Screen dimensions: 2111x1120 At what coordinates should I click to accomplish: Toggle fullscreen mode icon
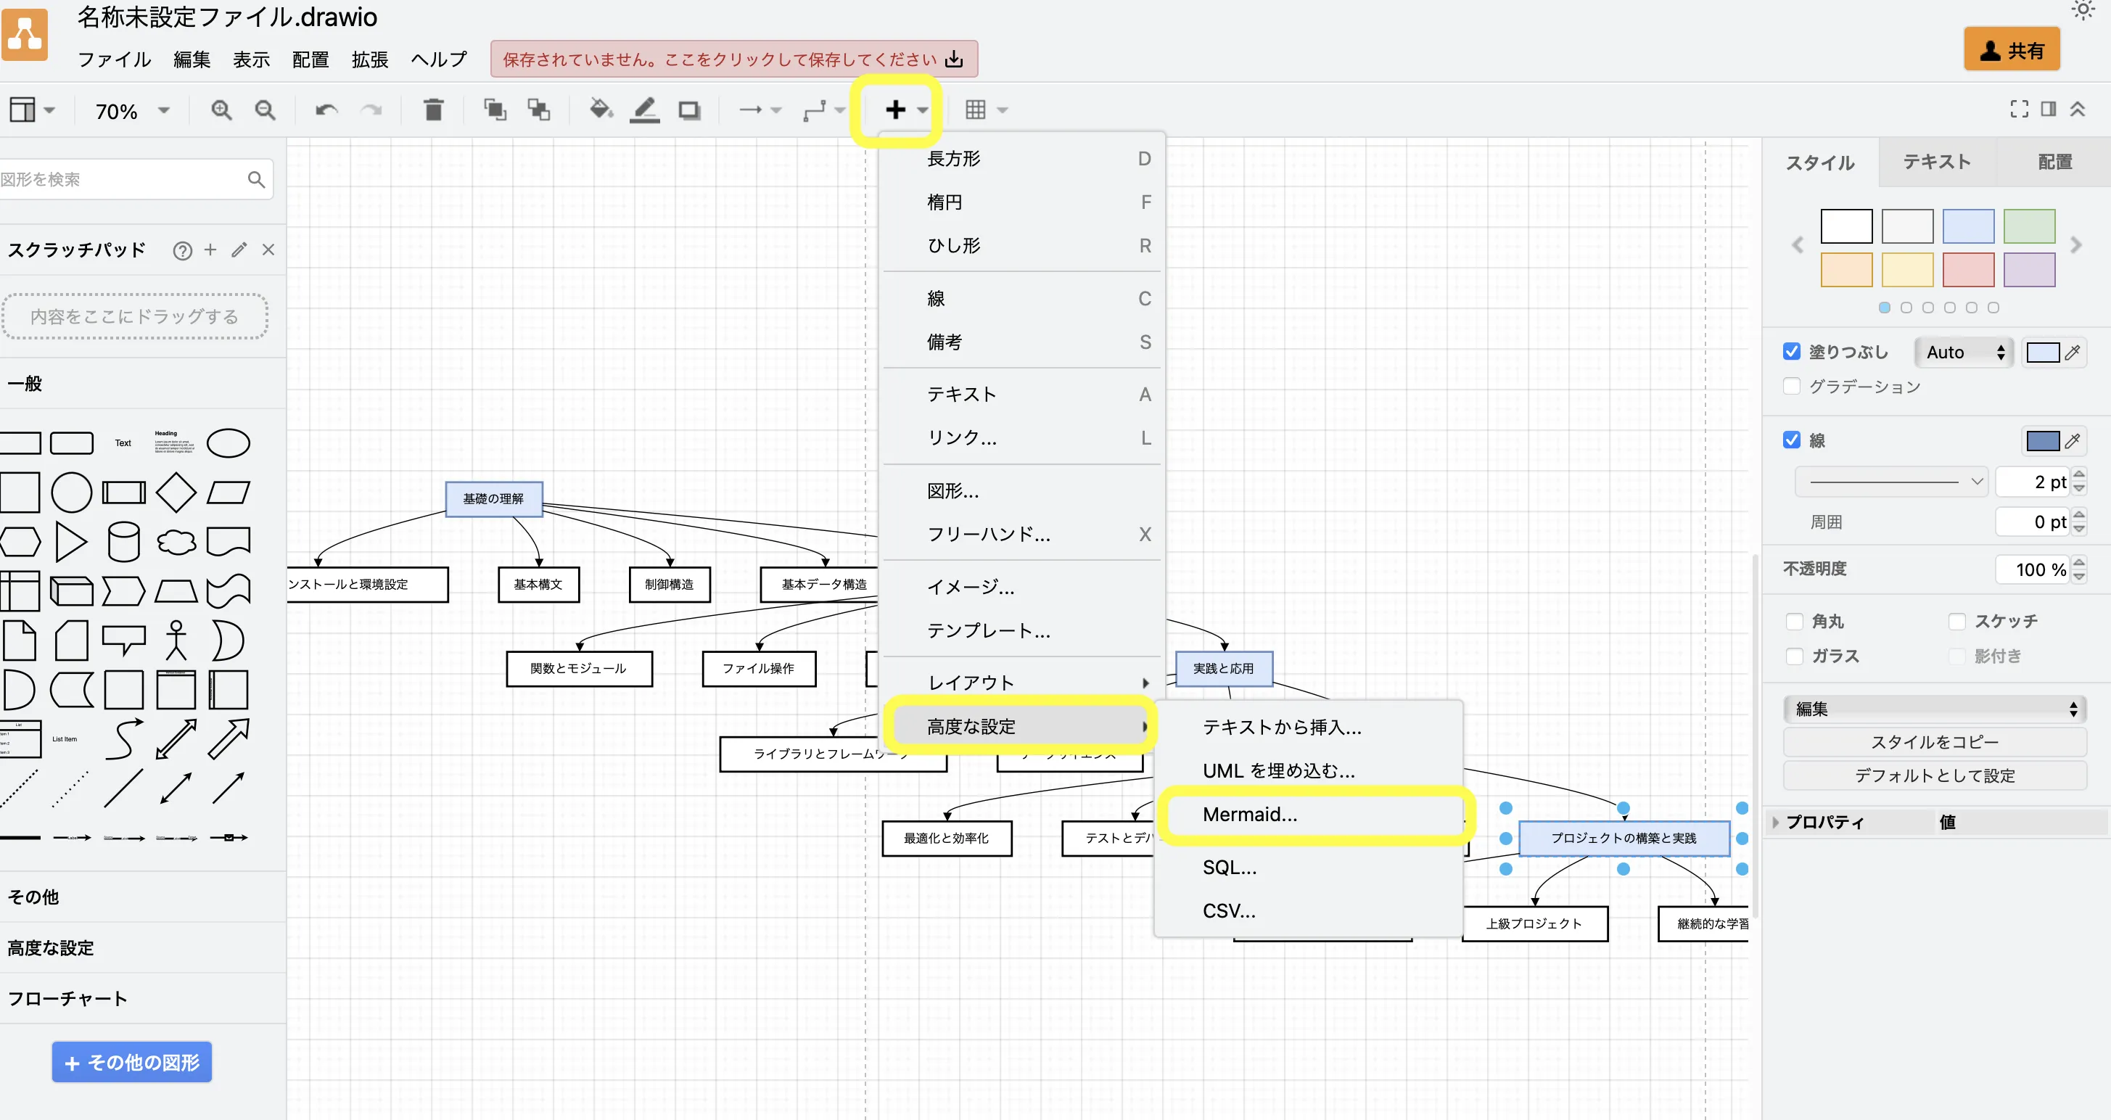(x=2019, y=109)
